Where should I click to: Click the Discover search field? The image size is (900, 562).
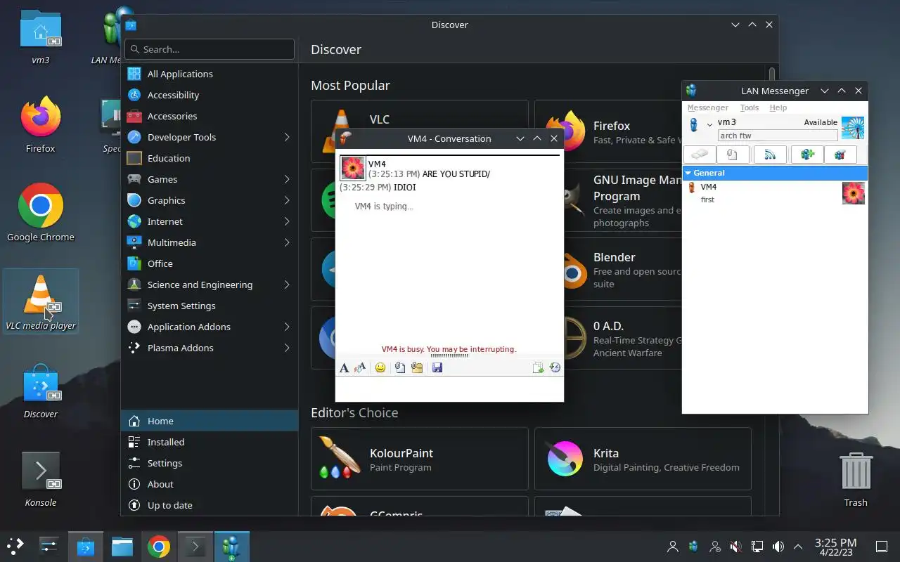(210, 49)
